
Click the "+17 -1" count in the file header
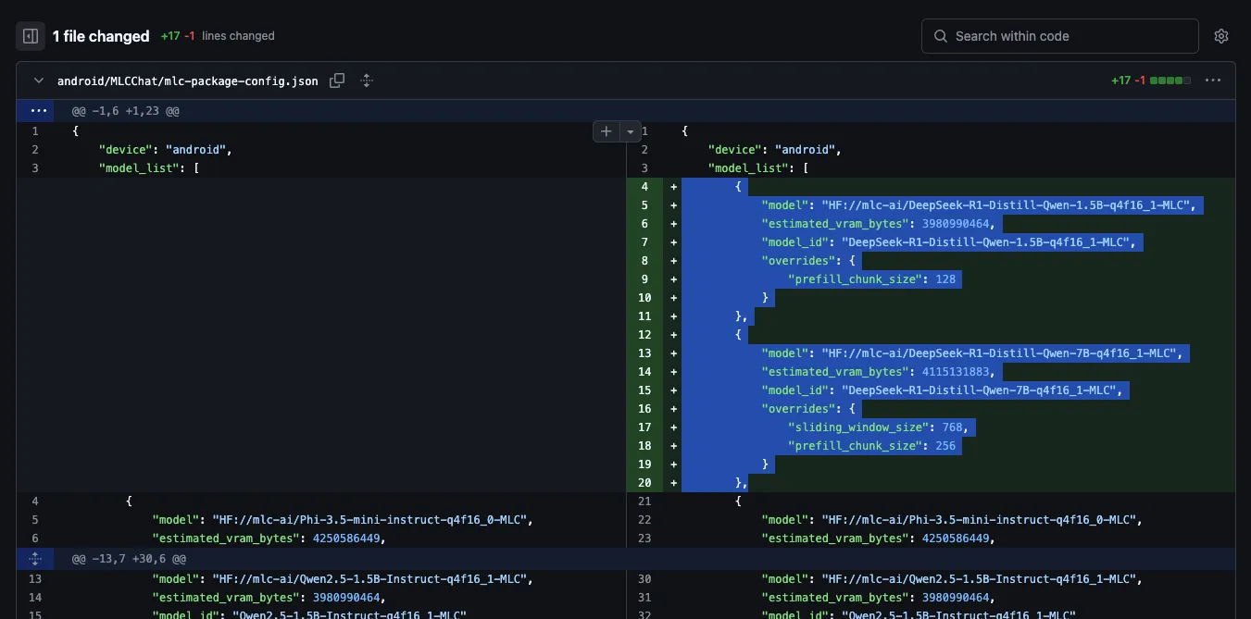point(1129,80)
